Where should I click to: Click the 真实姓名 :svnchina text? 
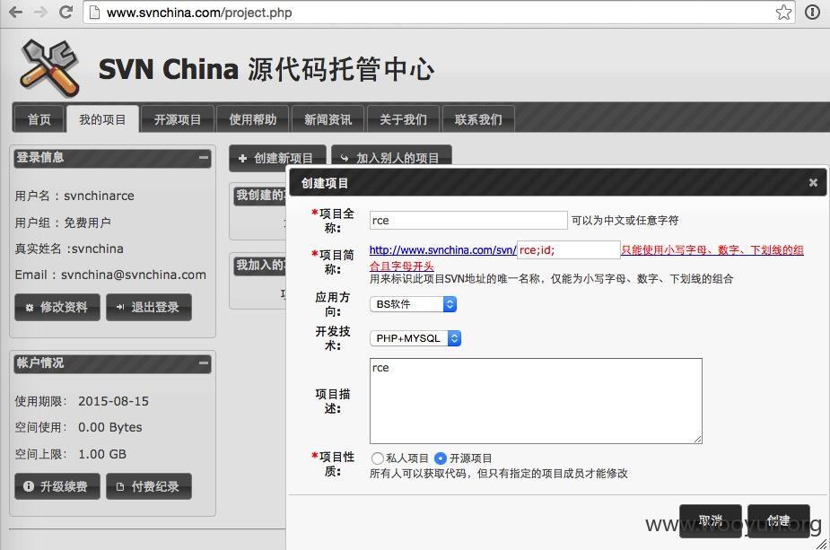[69, 249]
